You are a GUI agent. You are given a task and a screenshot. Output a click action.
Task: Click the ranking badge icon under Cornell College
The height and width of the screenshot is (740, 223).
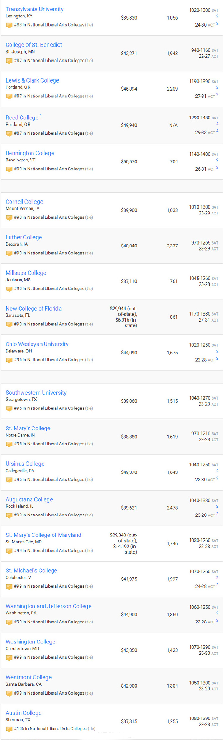[9, 218]
